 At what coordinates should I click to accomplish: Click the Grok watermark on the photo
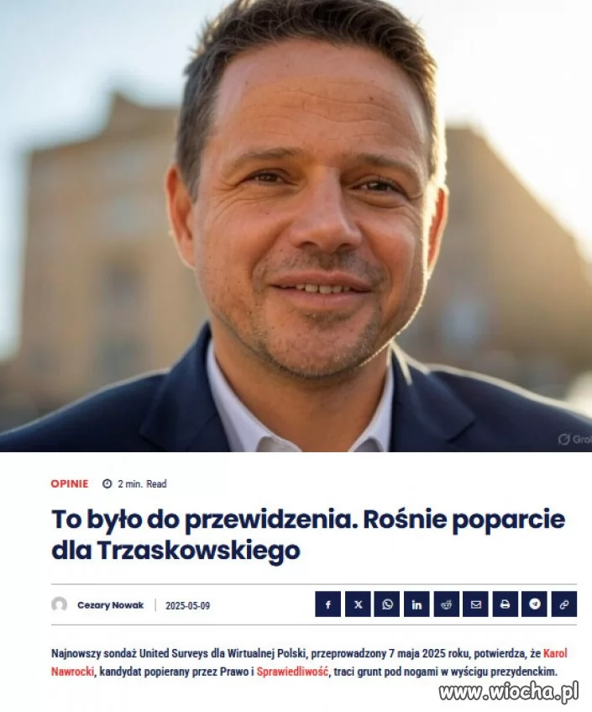click(x=574, y=439)
